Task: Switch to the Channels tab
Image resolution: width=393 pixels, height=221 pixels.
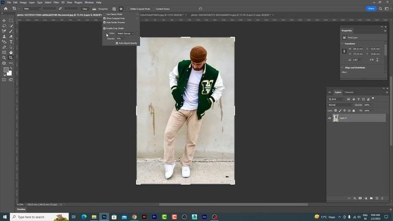Action: click(x=349, y=92)
